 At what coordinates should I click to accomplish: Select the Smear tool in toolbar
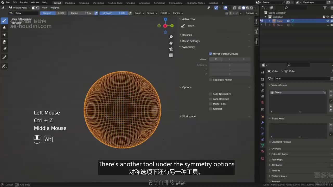point(4,42)
